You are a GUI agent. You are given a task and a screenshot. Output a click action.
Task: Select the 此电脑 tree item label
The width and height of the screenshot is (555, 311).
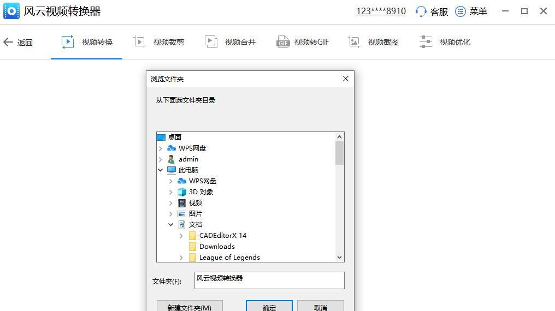(188, 170)
